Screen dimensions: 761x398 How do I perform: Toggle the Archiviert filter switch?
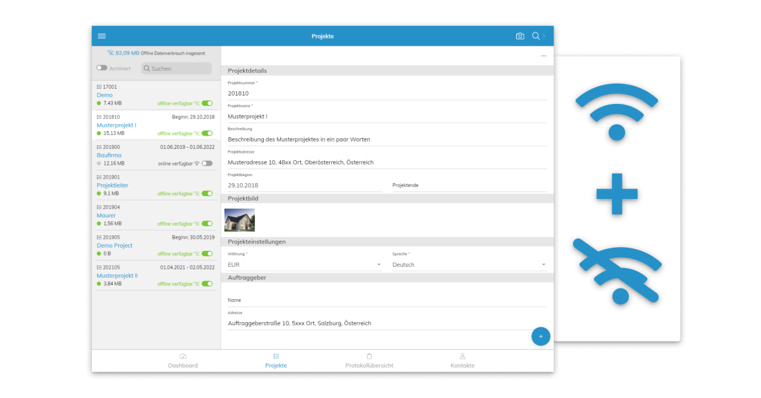point(102,68)
